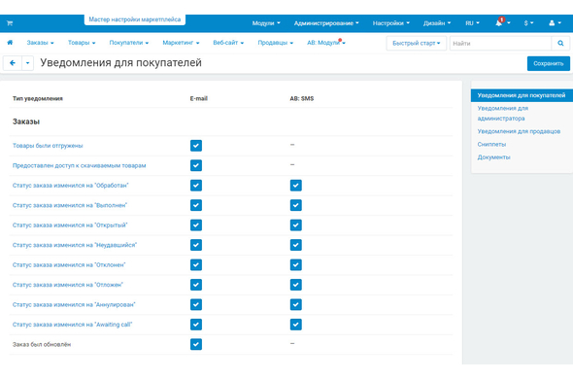Open the Документы sidebar section

click(x=493, y=157)
